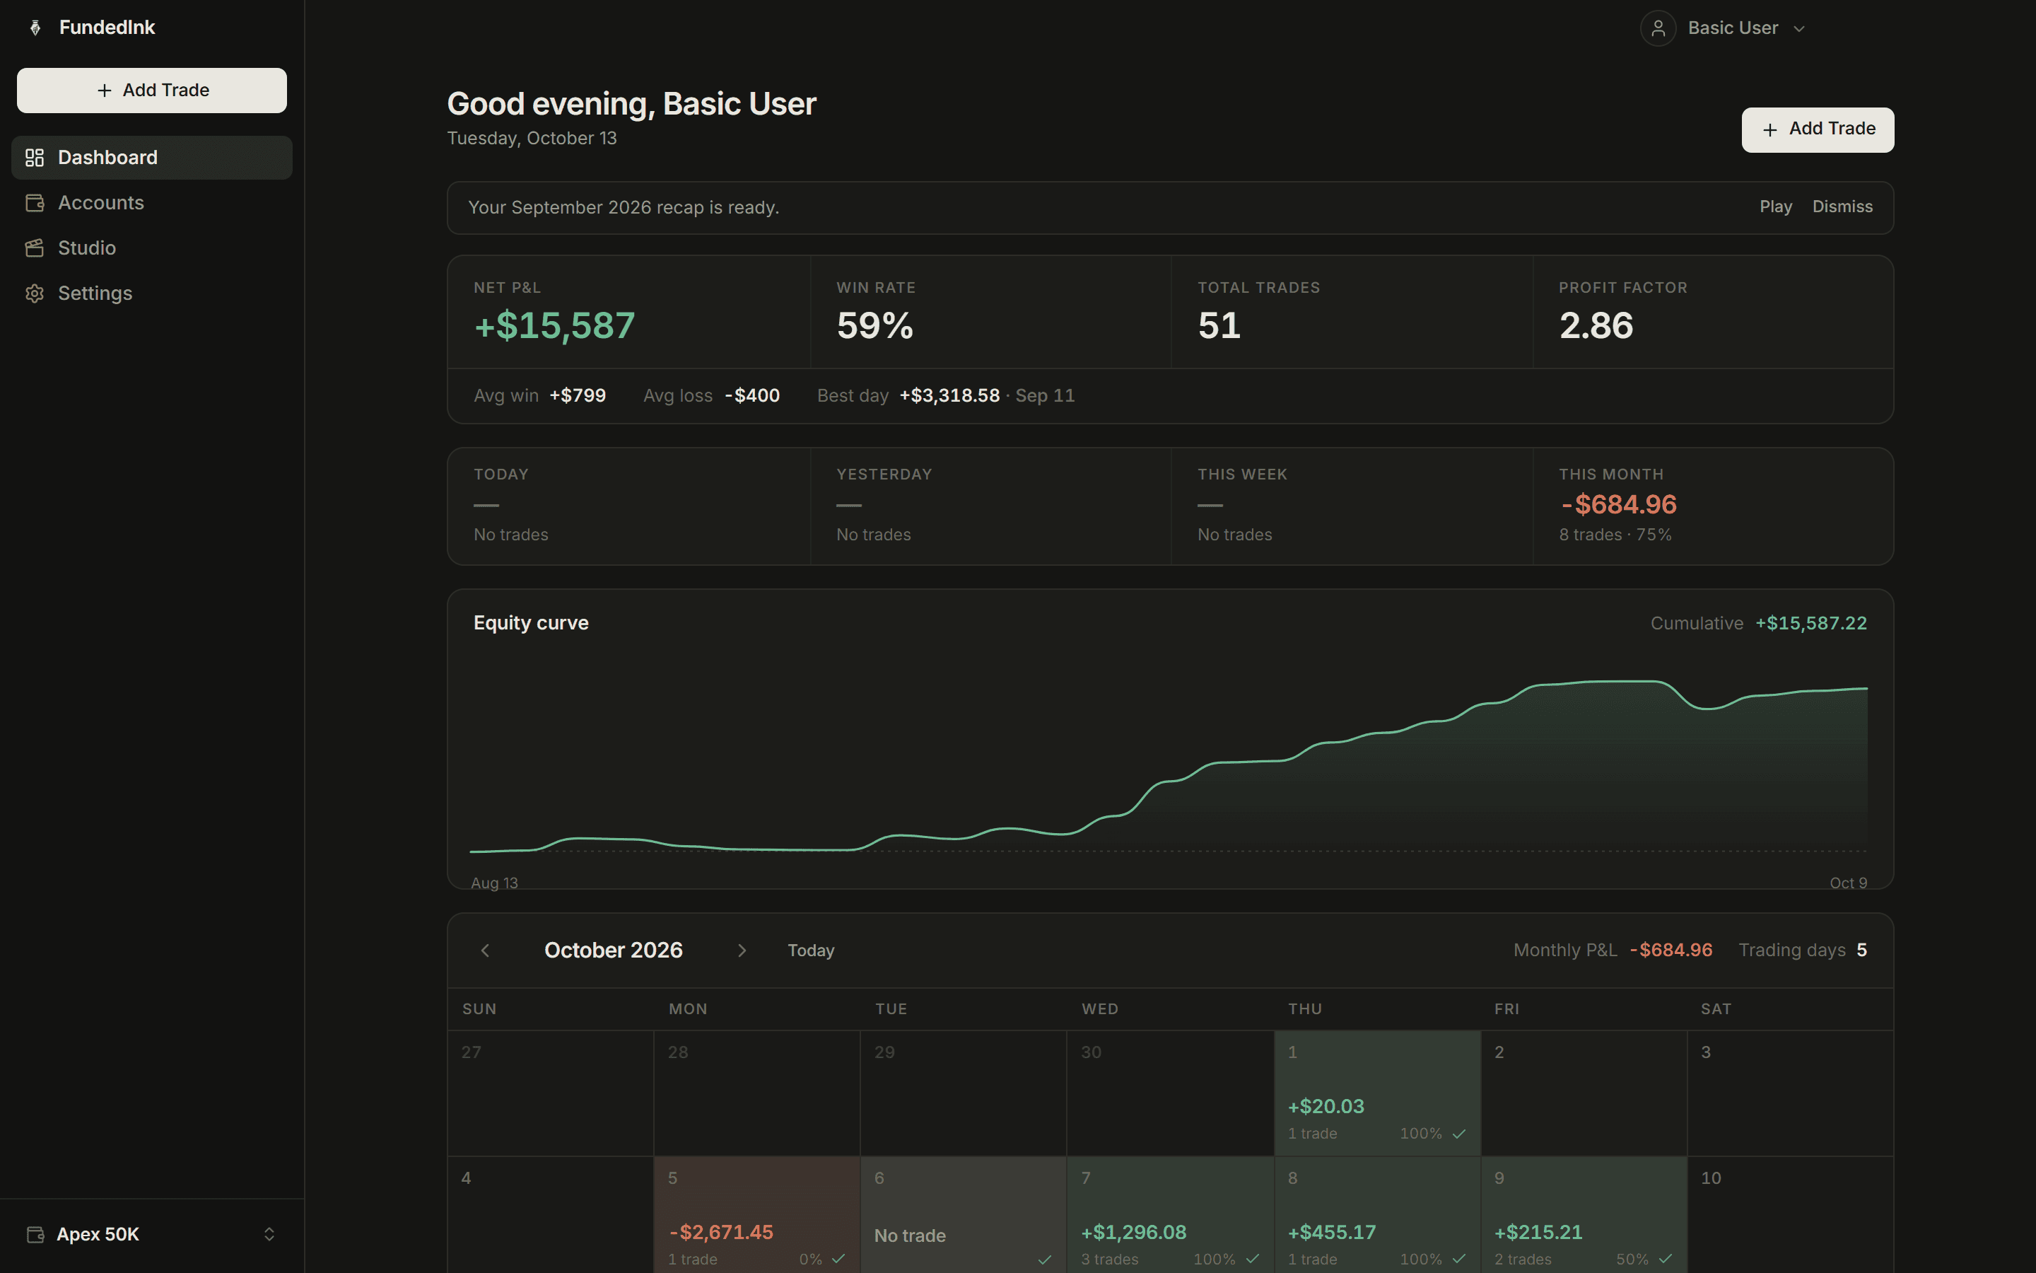Open the Studio page
Screen dimensions: 2036x1273
pyautogui.click(x=152, y=248)
